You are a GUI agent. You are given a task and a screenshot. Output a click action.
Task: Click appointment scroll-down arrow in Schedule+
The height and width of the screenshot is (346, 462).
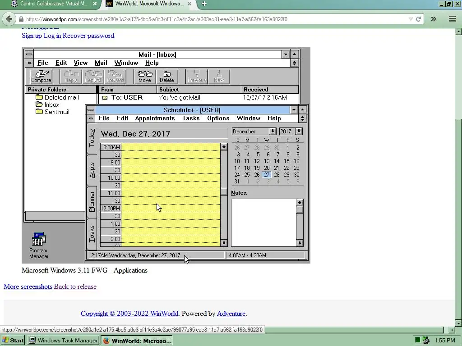click(x=224, y=243)
